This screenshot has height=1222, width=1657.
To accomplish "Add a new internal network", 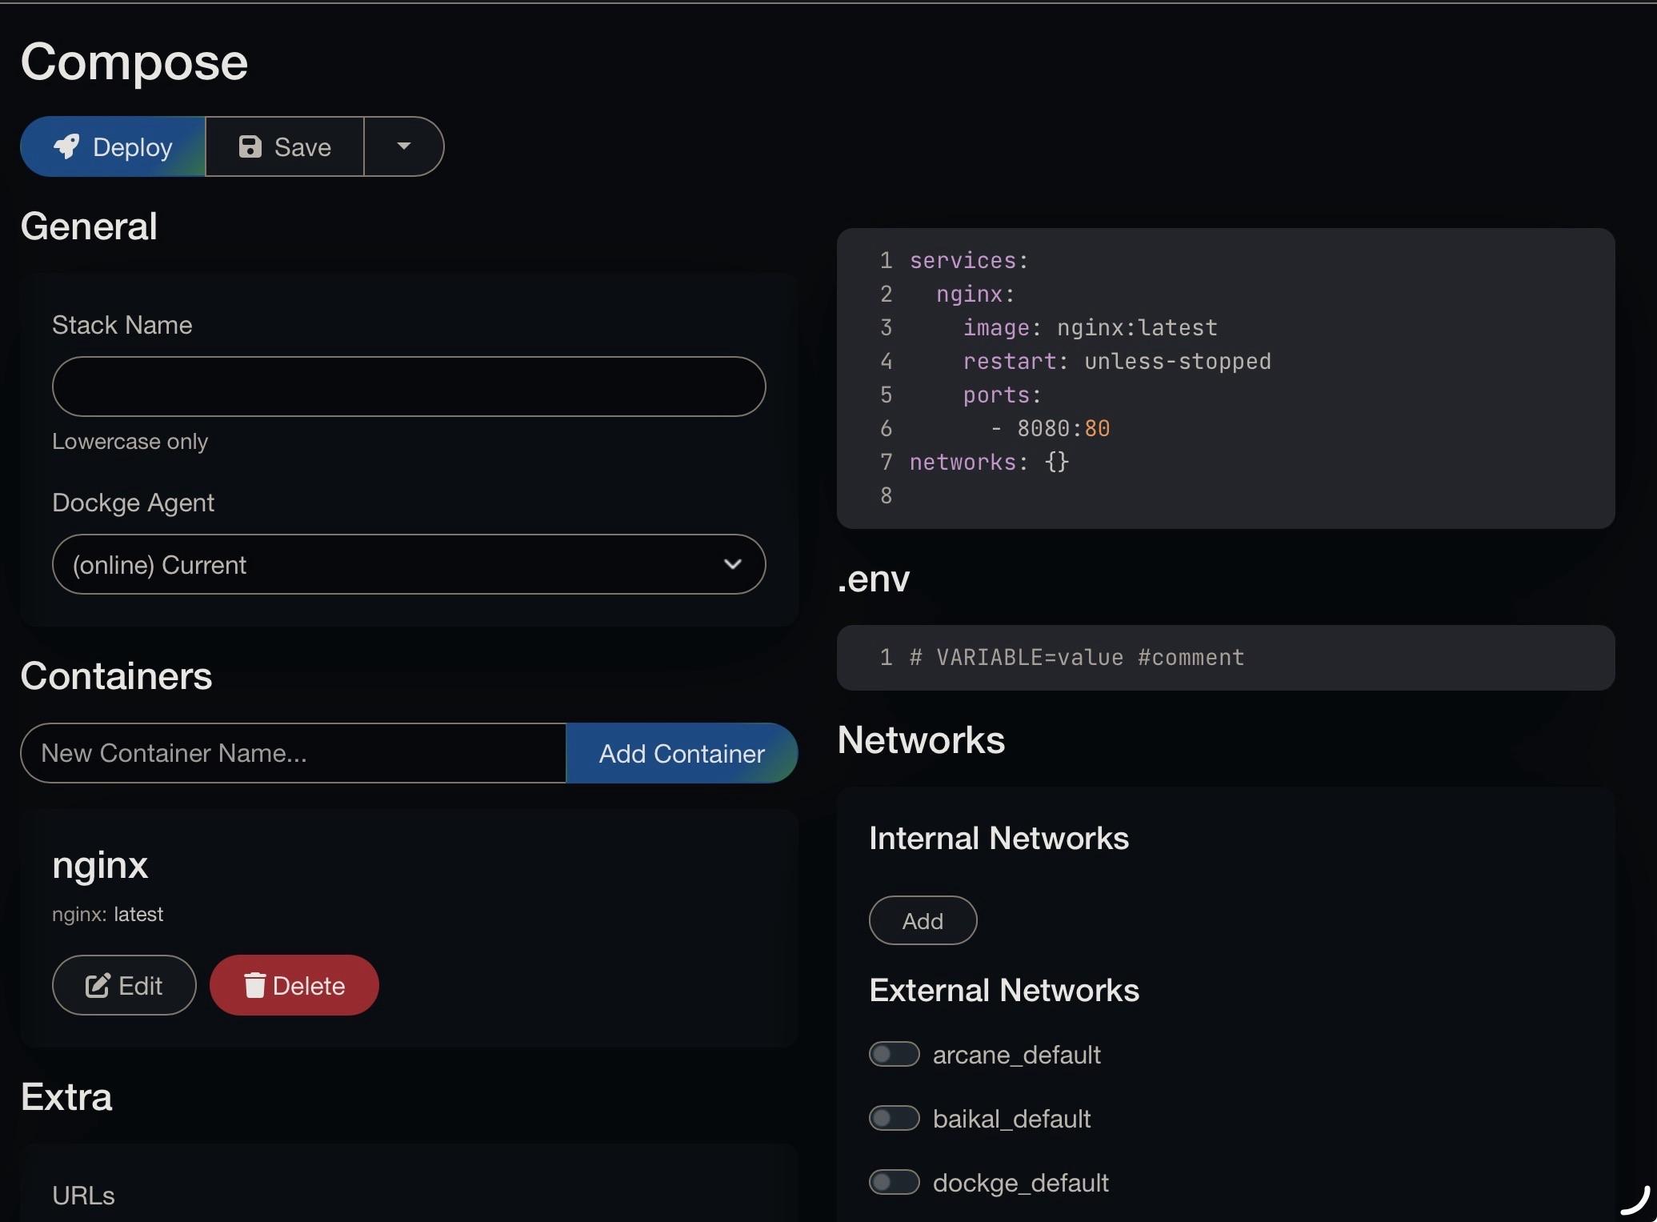I will (923, 920).
